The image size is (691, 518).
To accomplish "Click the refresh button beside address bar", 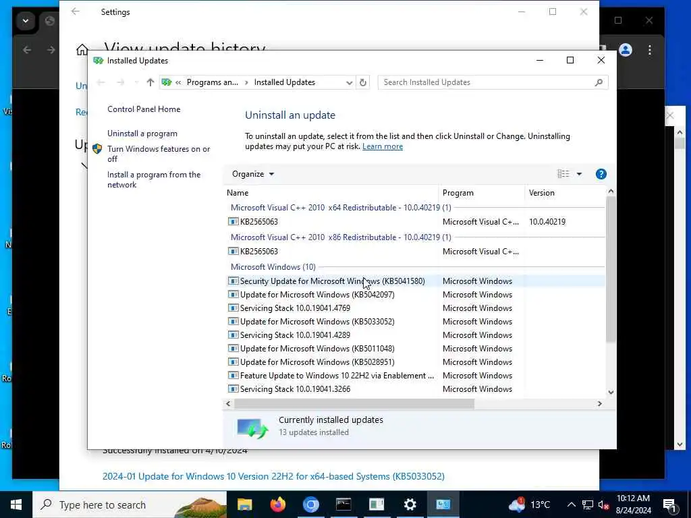I will 362,82.
